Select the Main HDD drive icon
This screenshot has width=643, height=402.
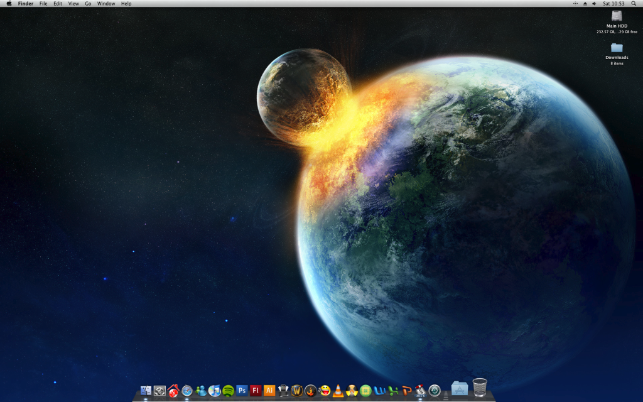pyautogui.click(x=617, y=16)
